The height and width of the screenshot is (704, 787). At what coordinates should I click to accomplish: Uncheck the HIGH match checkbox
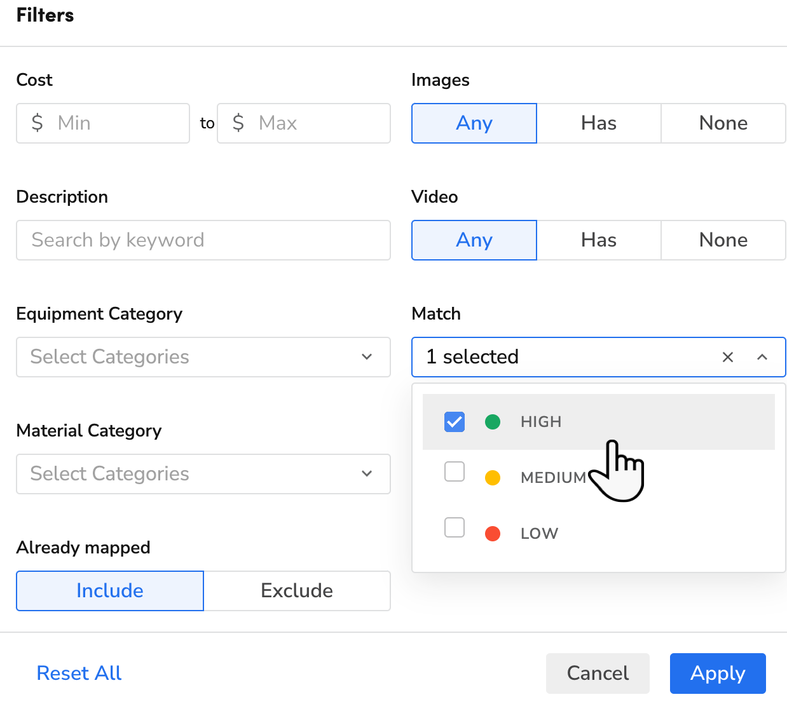tap(455, 422)
